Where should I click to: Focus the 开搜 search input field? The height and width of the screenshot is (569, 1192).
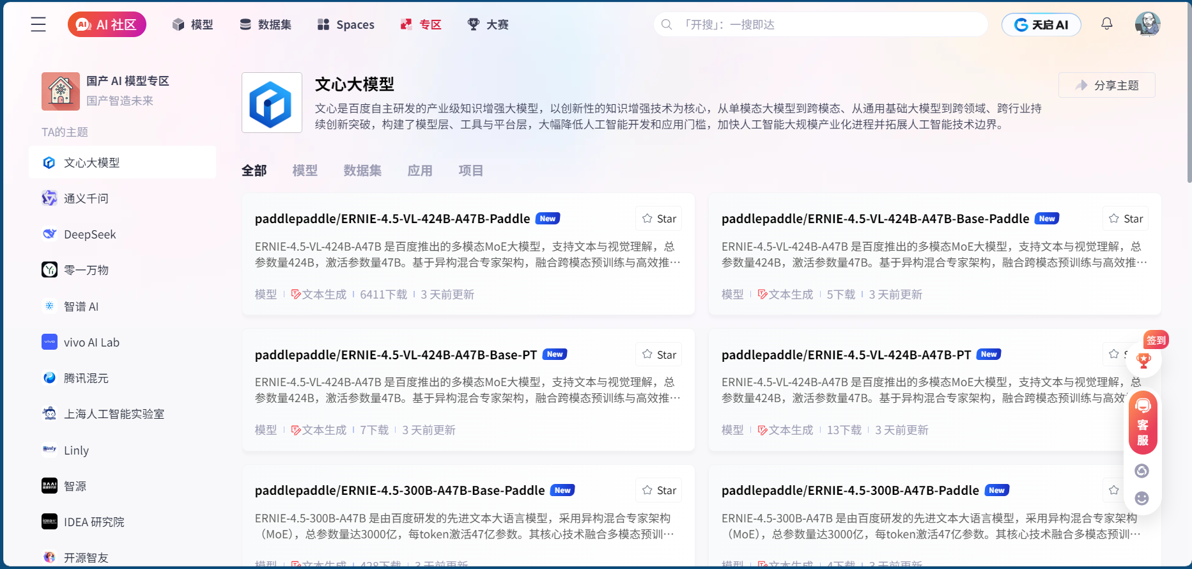click(821, 24)
